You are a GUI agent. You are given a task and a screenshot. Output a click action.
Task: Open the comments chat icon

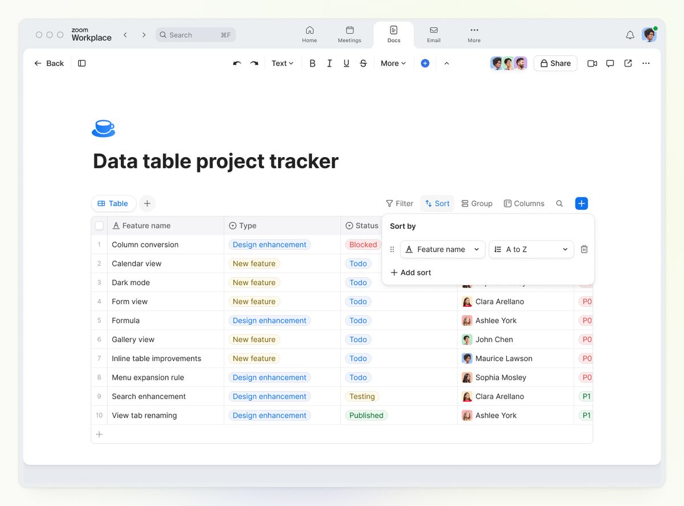[610, 63]
